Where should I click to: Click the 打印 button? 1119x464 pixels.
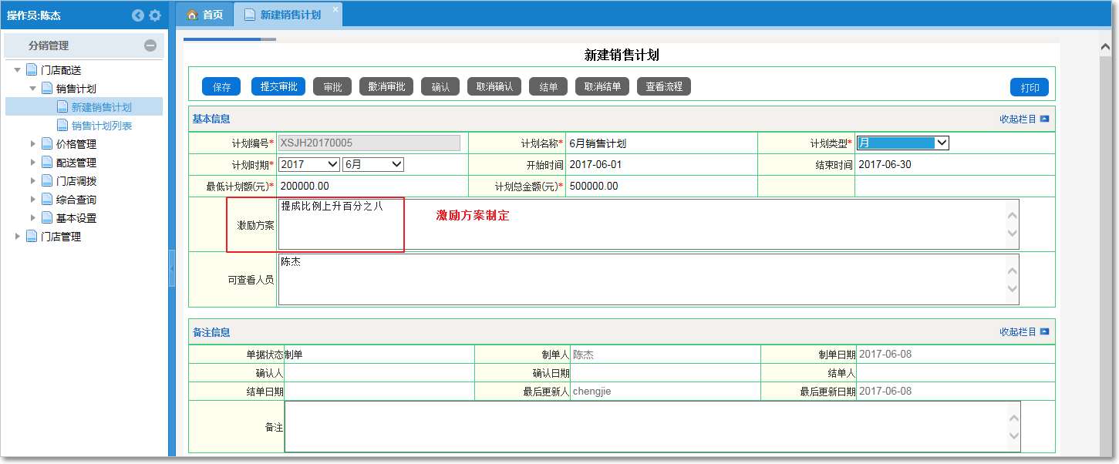point(1030,86)
